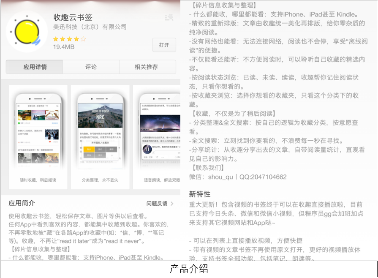Click the 19.4MB size text
The image size is (378, 278).
64,47
